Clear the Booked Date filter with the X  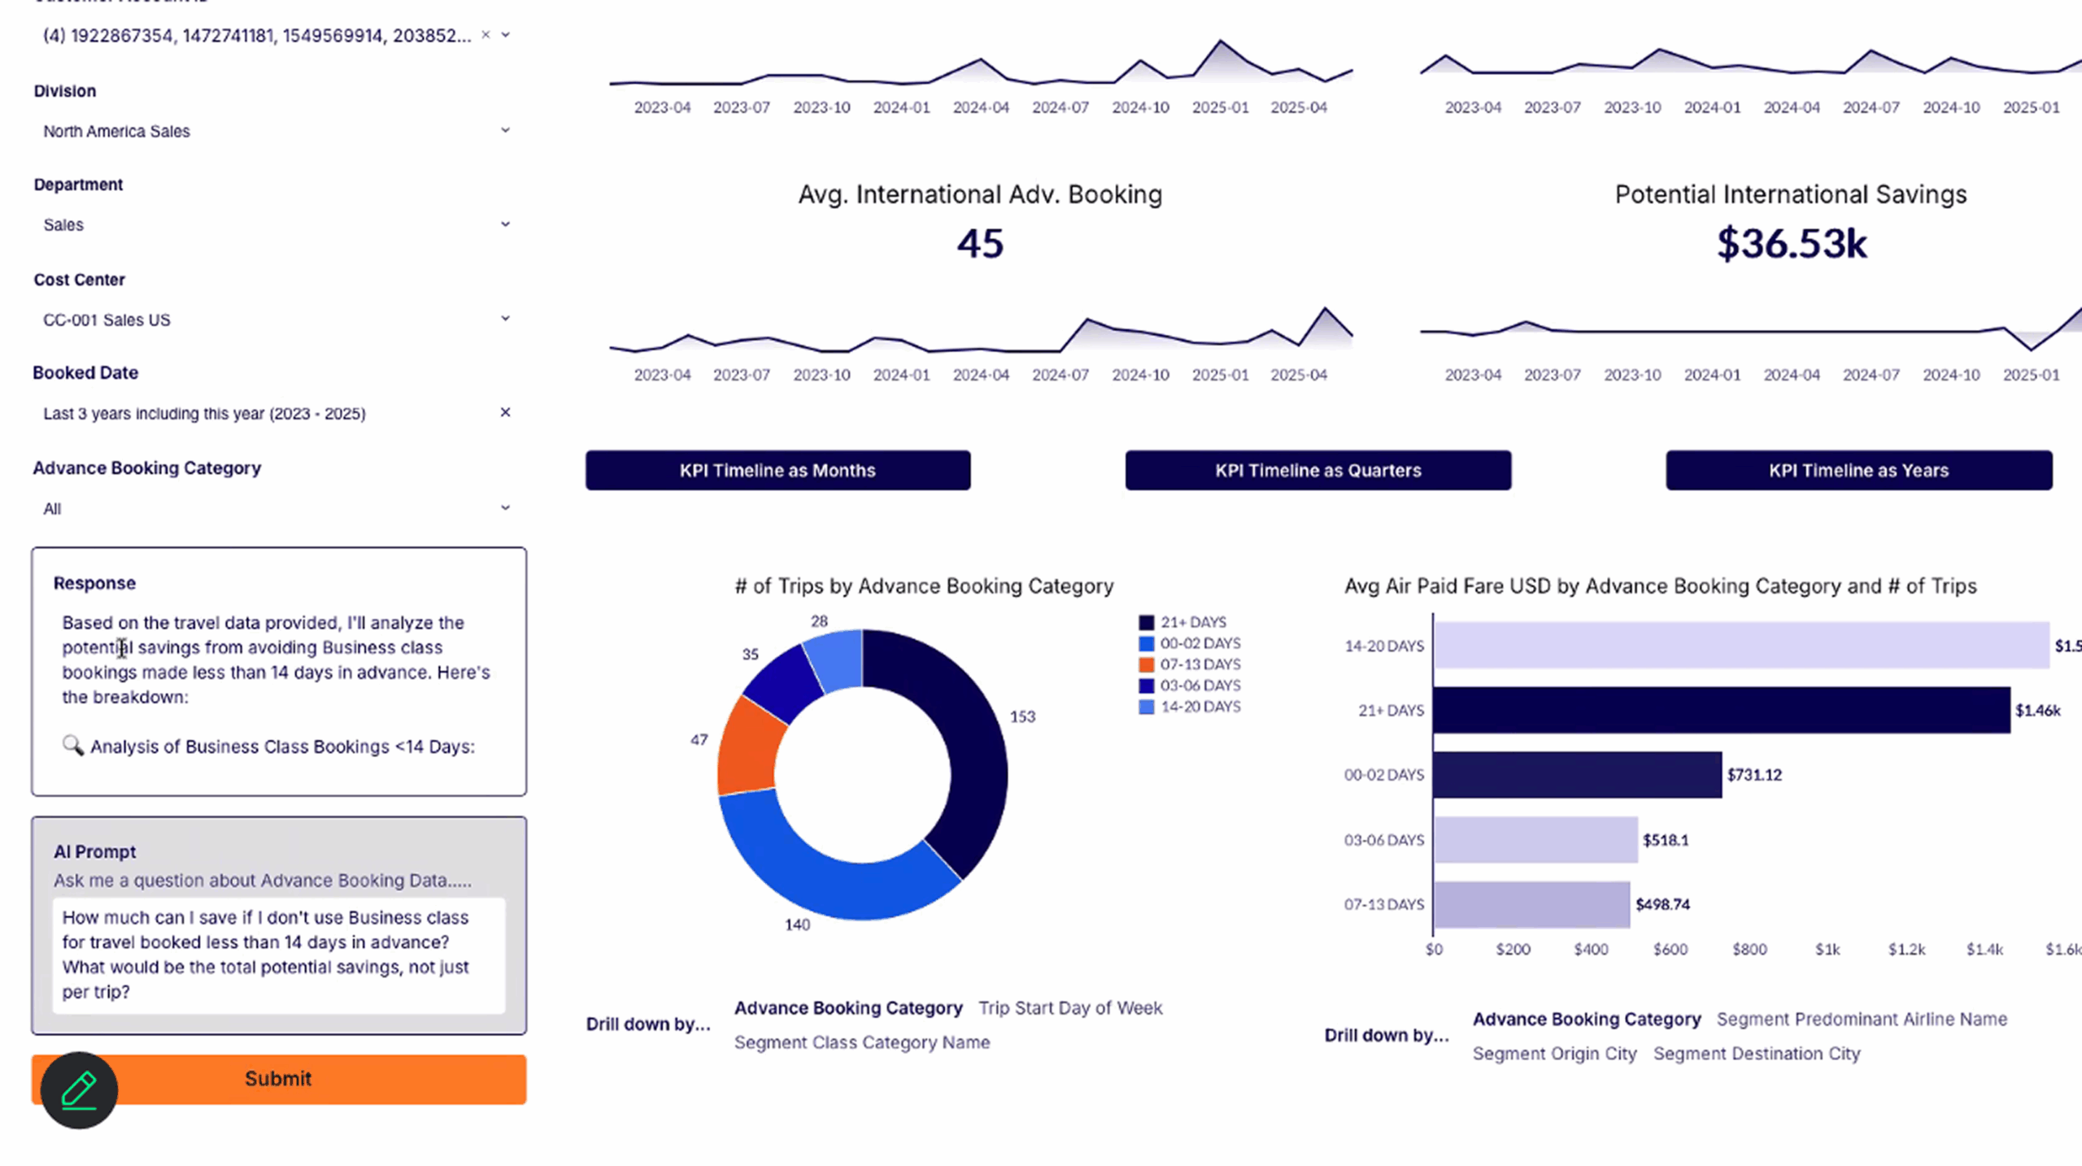point(505,412)
